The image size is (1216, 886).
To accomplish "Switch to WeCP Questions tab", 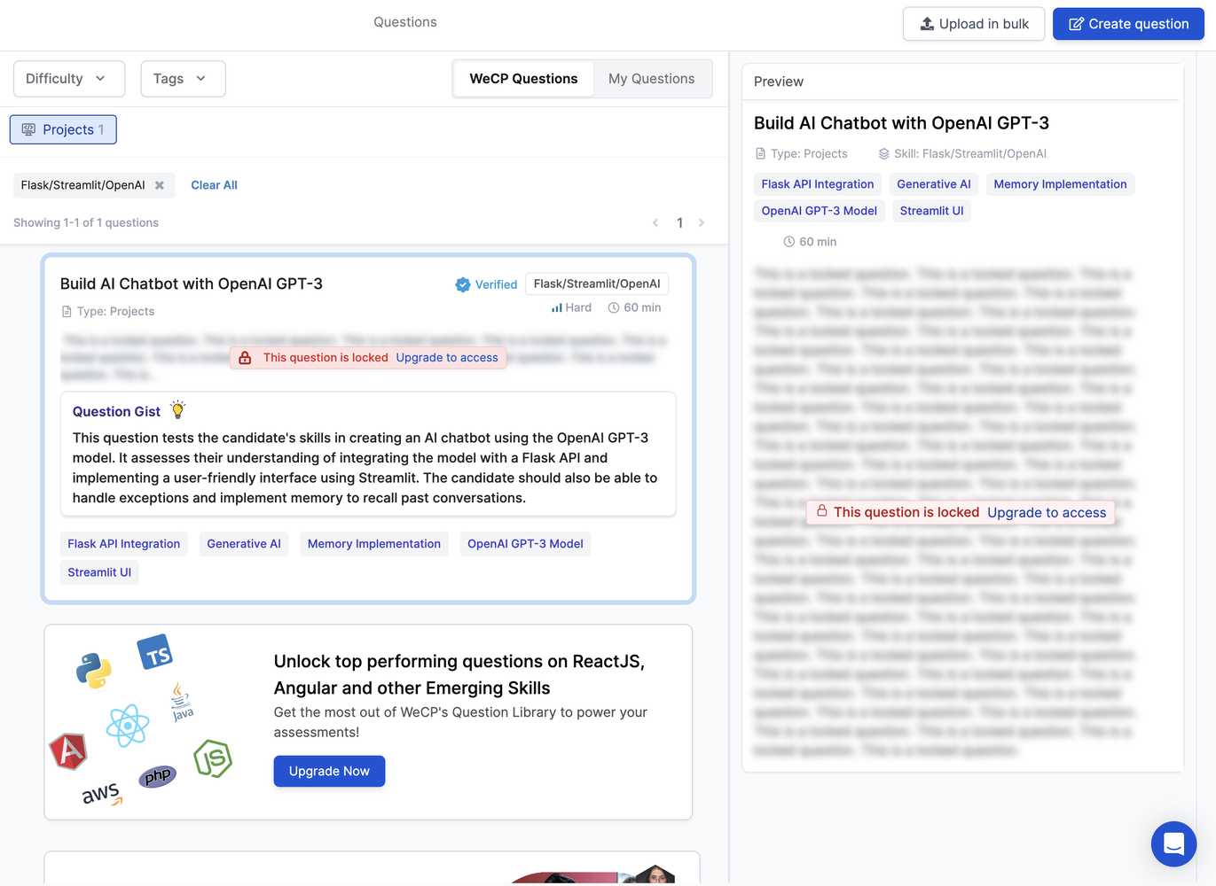I will pos(523,79).
